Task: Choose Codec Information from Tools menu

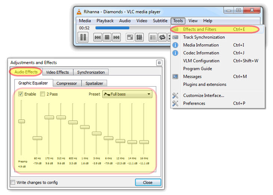Action: point(217,53)
